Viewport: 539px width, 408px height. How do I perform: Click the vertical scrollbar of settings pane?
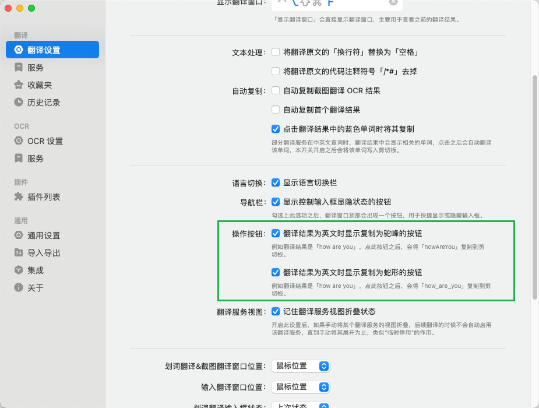click(534, 187)
